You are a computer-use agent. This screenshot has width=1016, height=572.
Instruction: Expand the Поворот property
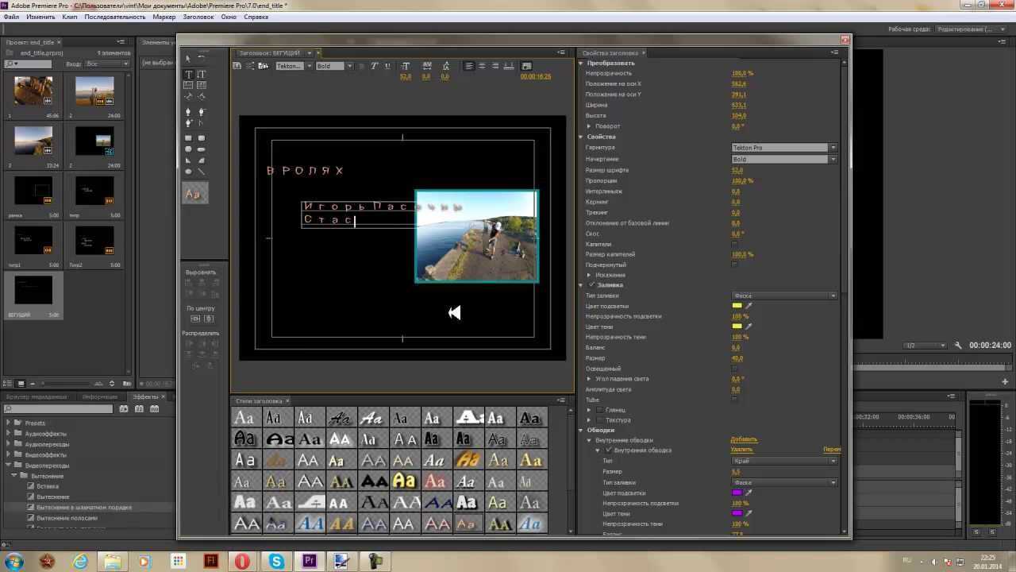pyautogui.click(x=589, y=126)
